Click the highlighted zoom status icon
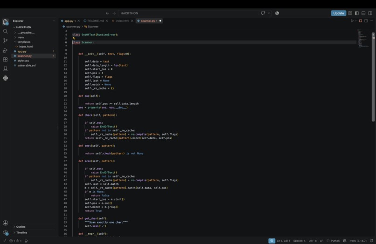Screen dimensions: 376x244 [x=272, y=241]
